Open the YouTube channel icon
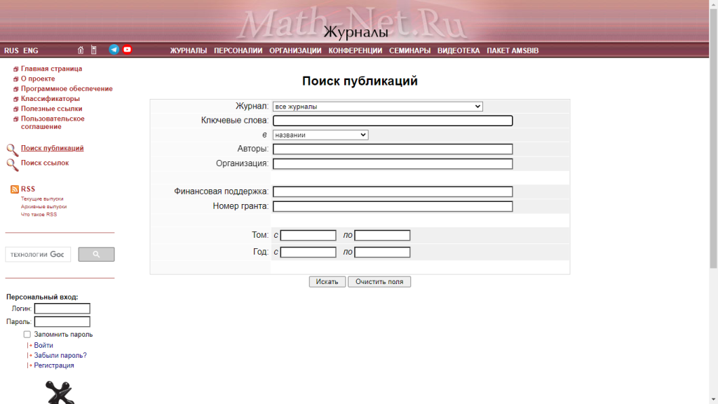718x404 pixels. click(128, 50)
